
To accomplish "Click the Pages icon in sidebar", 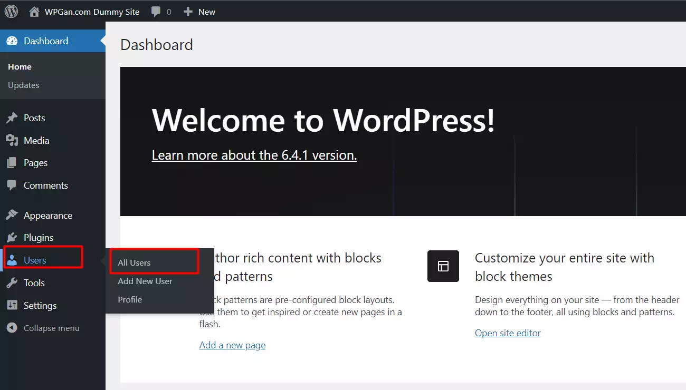I will 12,163.
